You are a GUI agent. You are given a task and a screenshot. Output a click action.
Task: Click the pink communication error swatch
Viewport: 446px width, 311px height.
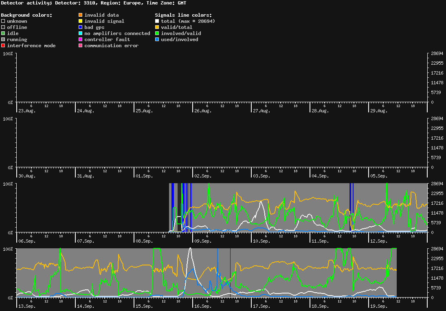click(x=81, y=46)
